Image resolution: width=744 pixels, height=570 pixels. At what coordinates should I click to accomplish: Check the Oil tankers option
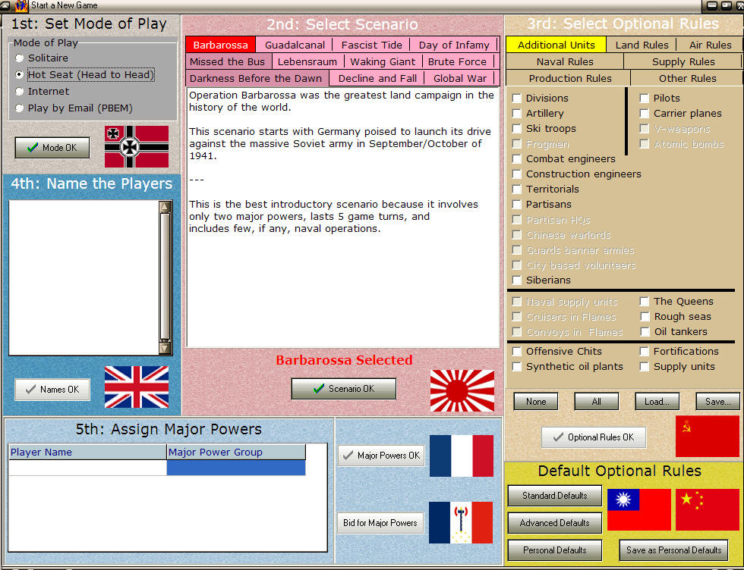(x=645, y=332)
